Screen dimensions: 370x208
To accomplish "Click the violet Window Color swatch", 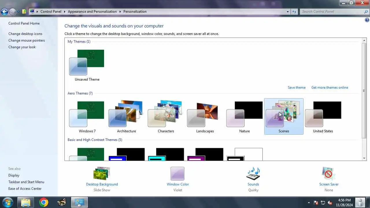I will pyautogui.click(x=177, y=174).
